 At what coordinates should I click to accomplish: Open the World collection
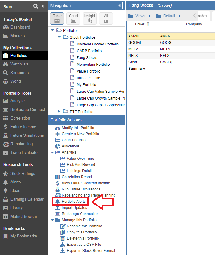click(x=12, y=81)
